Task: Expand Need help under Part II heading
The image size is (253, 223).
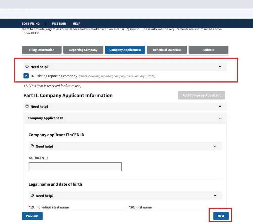Action: click(x=220, y=106)
